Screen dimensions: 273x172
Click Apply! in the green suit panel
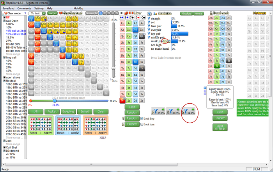click(x=48, y=133)
